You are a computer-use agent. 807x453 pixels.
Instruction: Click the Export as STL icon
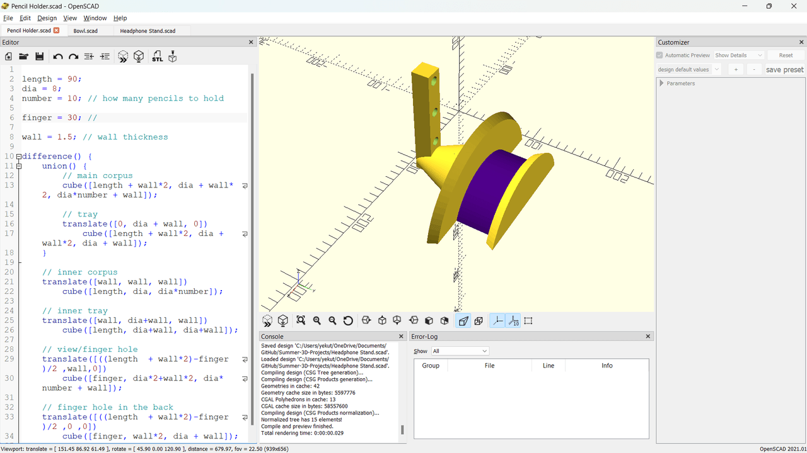pos(157,57)
